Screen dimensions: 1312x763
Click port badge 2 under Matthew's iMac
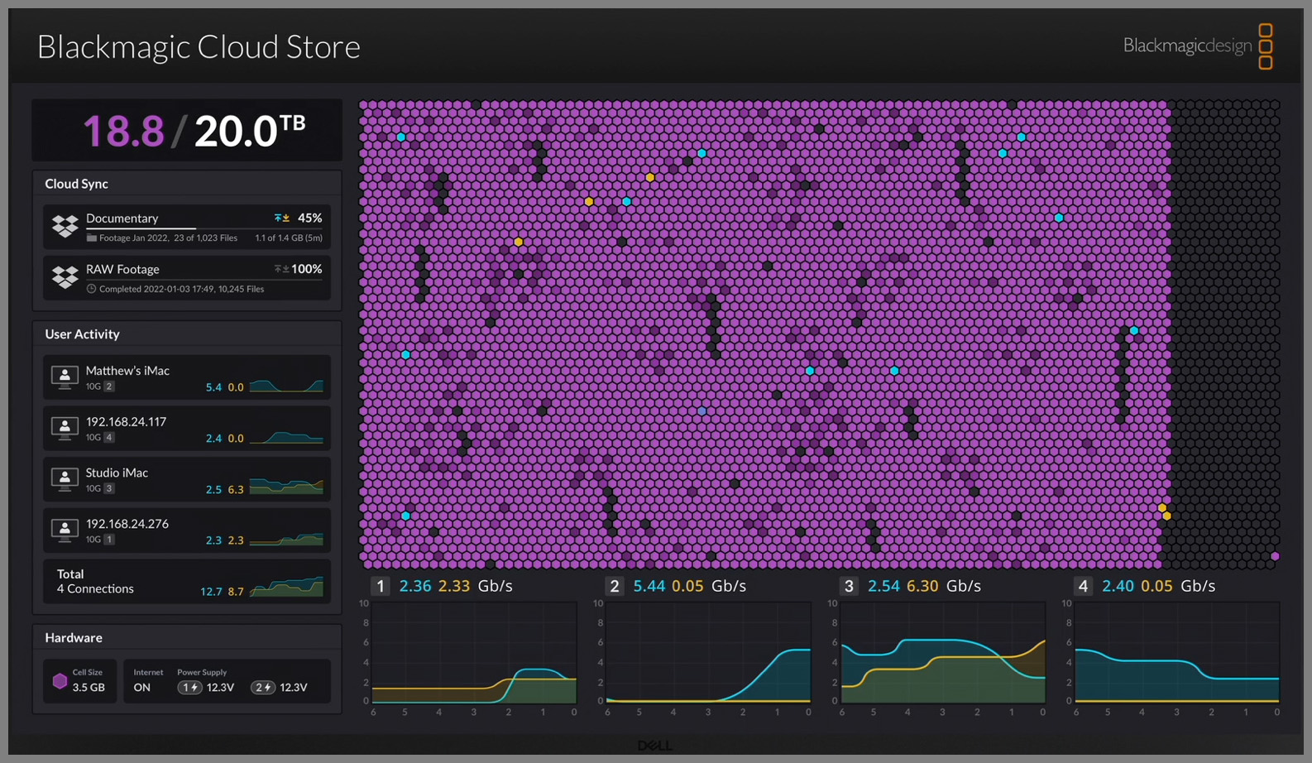109,386
